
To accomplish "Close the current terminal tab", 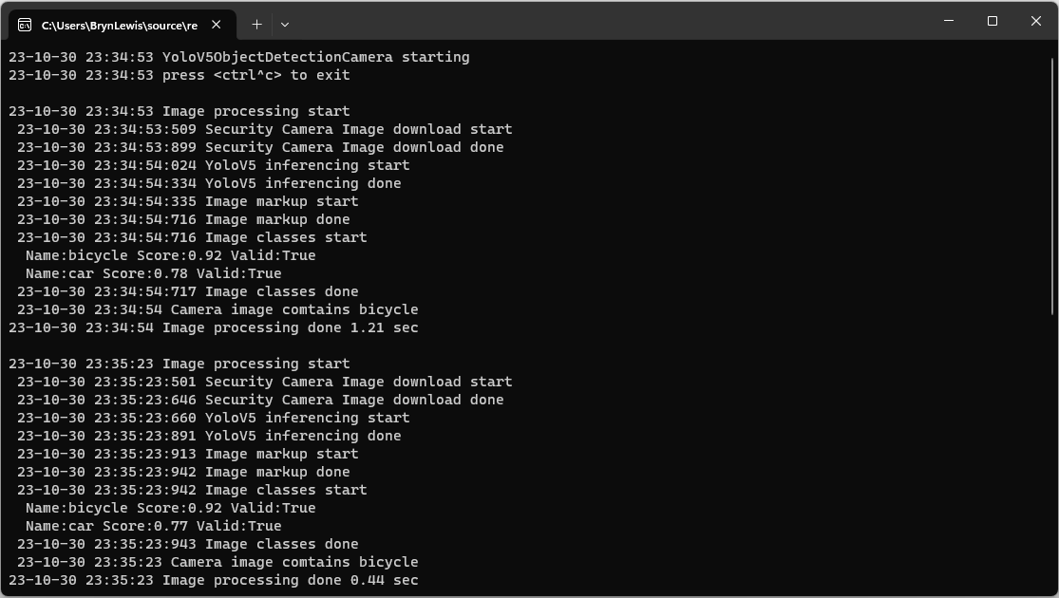I will click(217, 25).
